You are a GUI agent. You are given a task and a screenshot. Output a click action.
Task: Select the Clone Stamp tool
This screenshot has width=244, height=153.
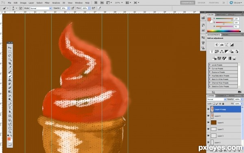coord(10,80)
